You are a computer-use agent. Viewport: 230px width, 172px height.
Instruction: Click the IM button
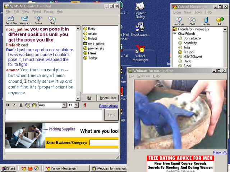(89, 98)
